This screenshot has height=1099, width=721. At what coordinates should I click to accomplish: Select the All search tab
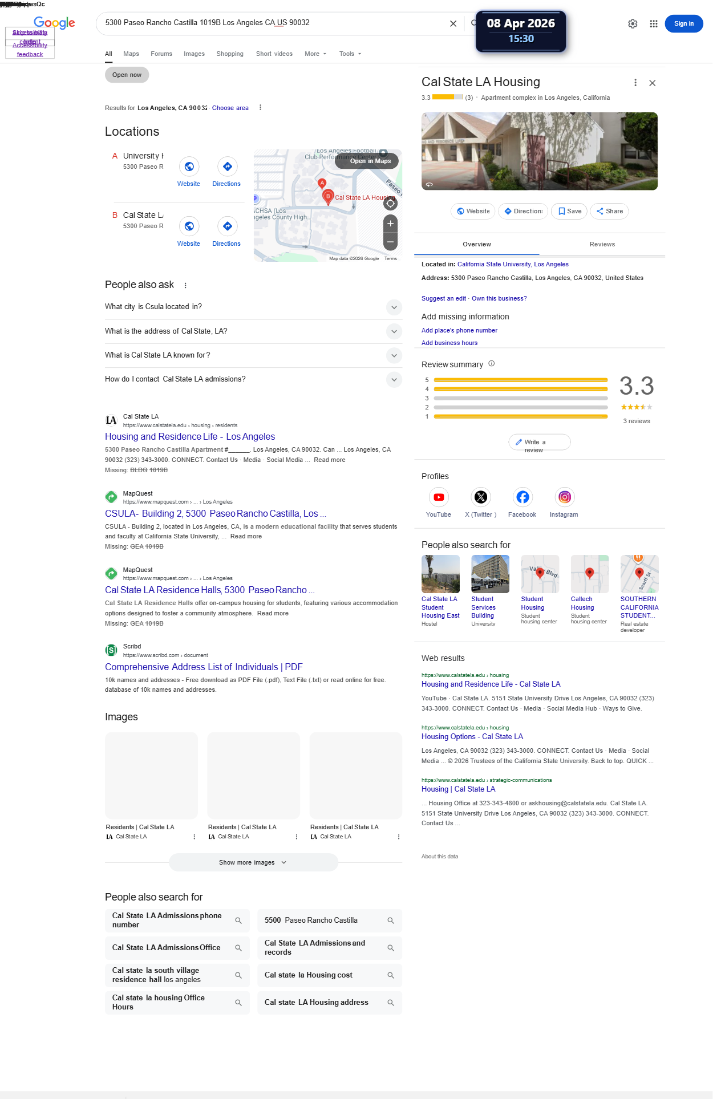tap(108, 54)
